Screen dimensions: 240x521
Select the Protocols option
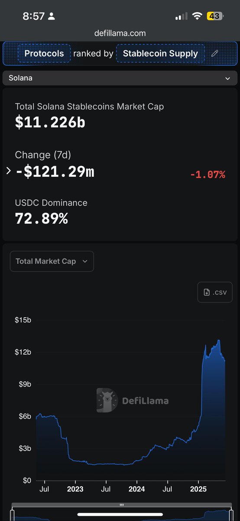[44, 53]
